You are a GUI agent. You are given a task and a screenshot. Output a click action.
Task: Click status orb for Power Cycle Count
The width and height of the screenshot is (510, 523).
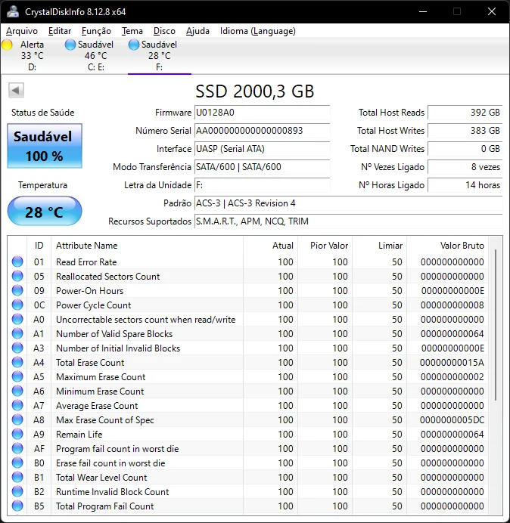tap(17, 305)
